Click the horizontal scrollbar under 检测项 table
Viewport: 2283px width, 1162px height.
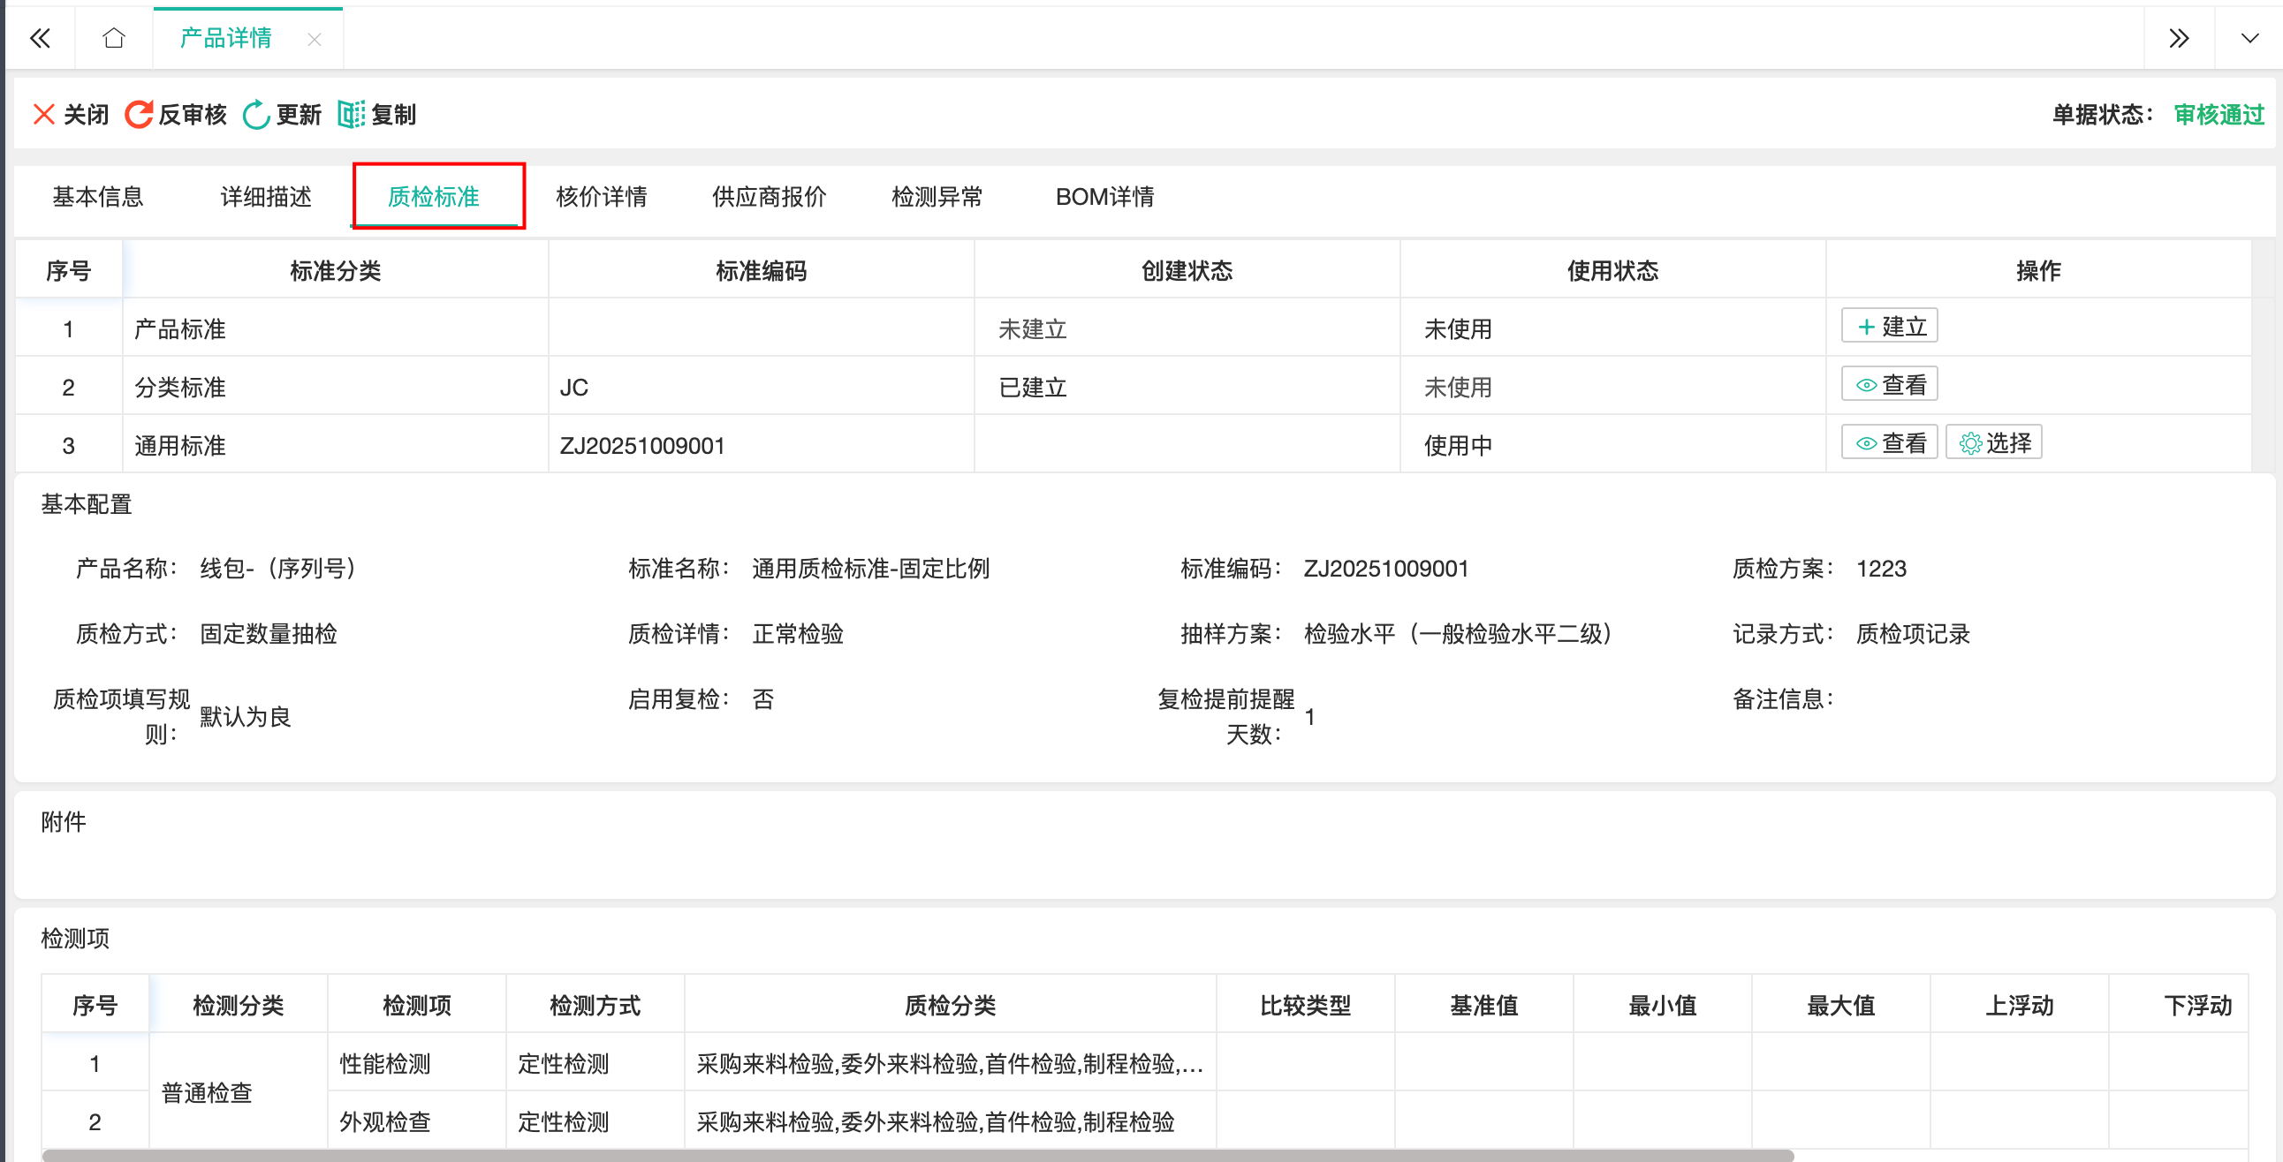(x=917, y=1155)
